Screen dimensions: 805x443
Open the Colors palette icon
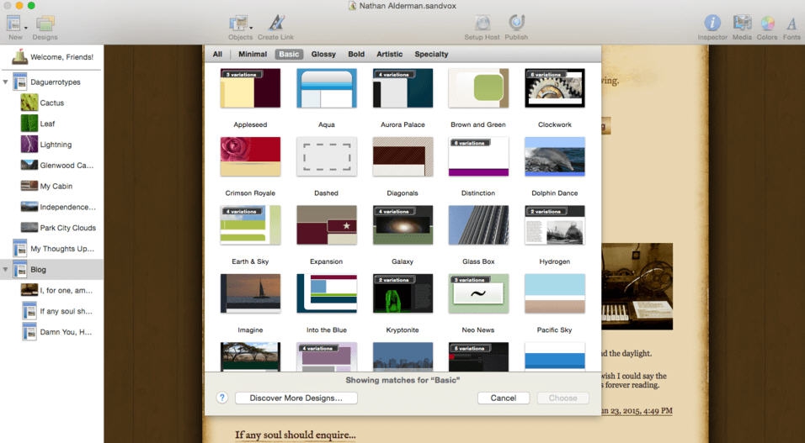click(x=767, y=24)
